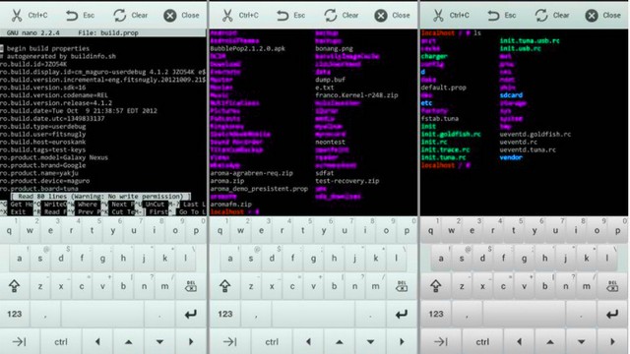The width and height of the screenshot is (630, 354).
Task: Tap the DEL backspace key on middle keyboard
Action: click(402, 286)
